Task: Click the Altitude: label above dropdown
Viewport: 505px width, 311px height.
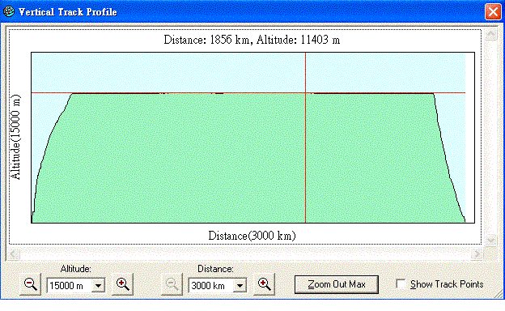Action: tap(76, 269)
